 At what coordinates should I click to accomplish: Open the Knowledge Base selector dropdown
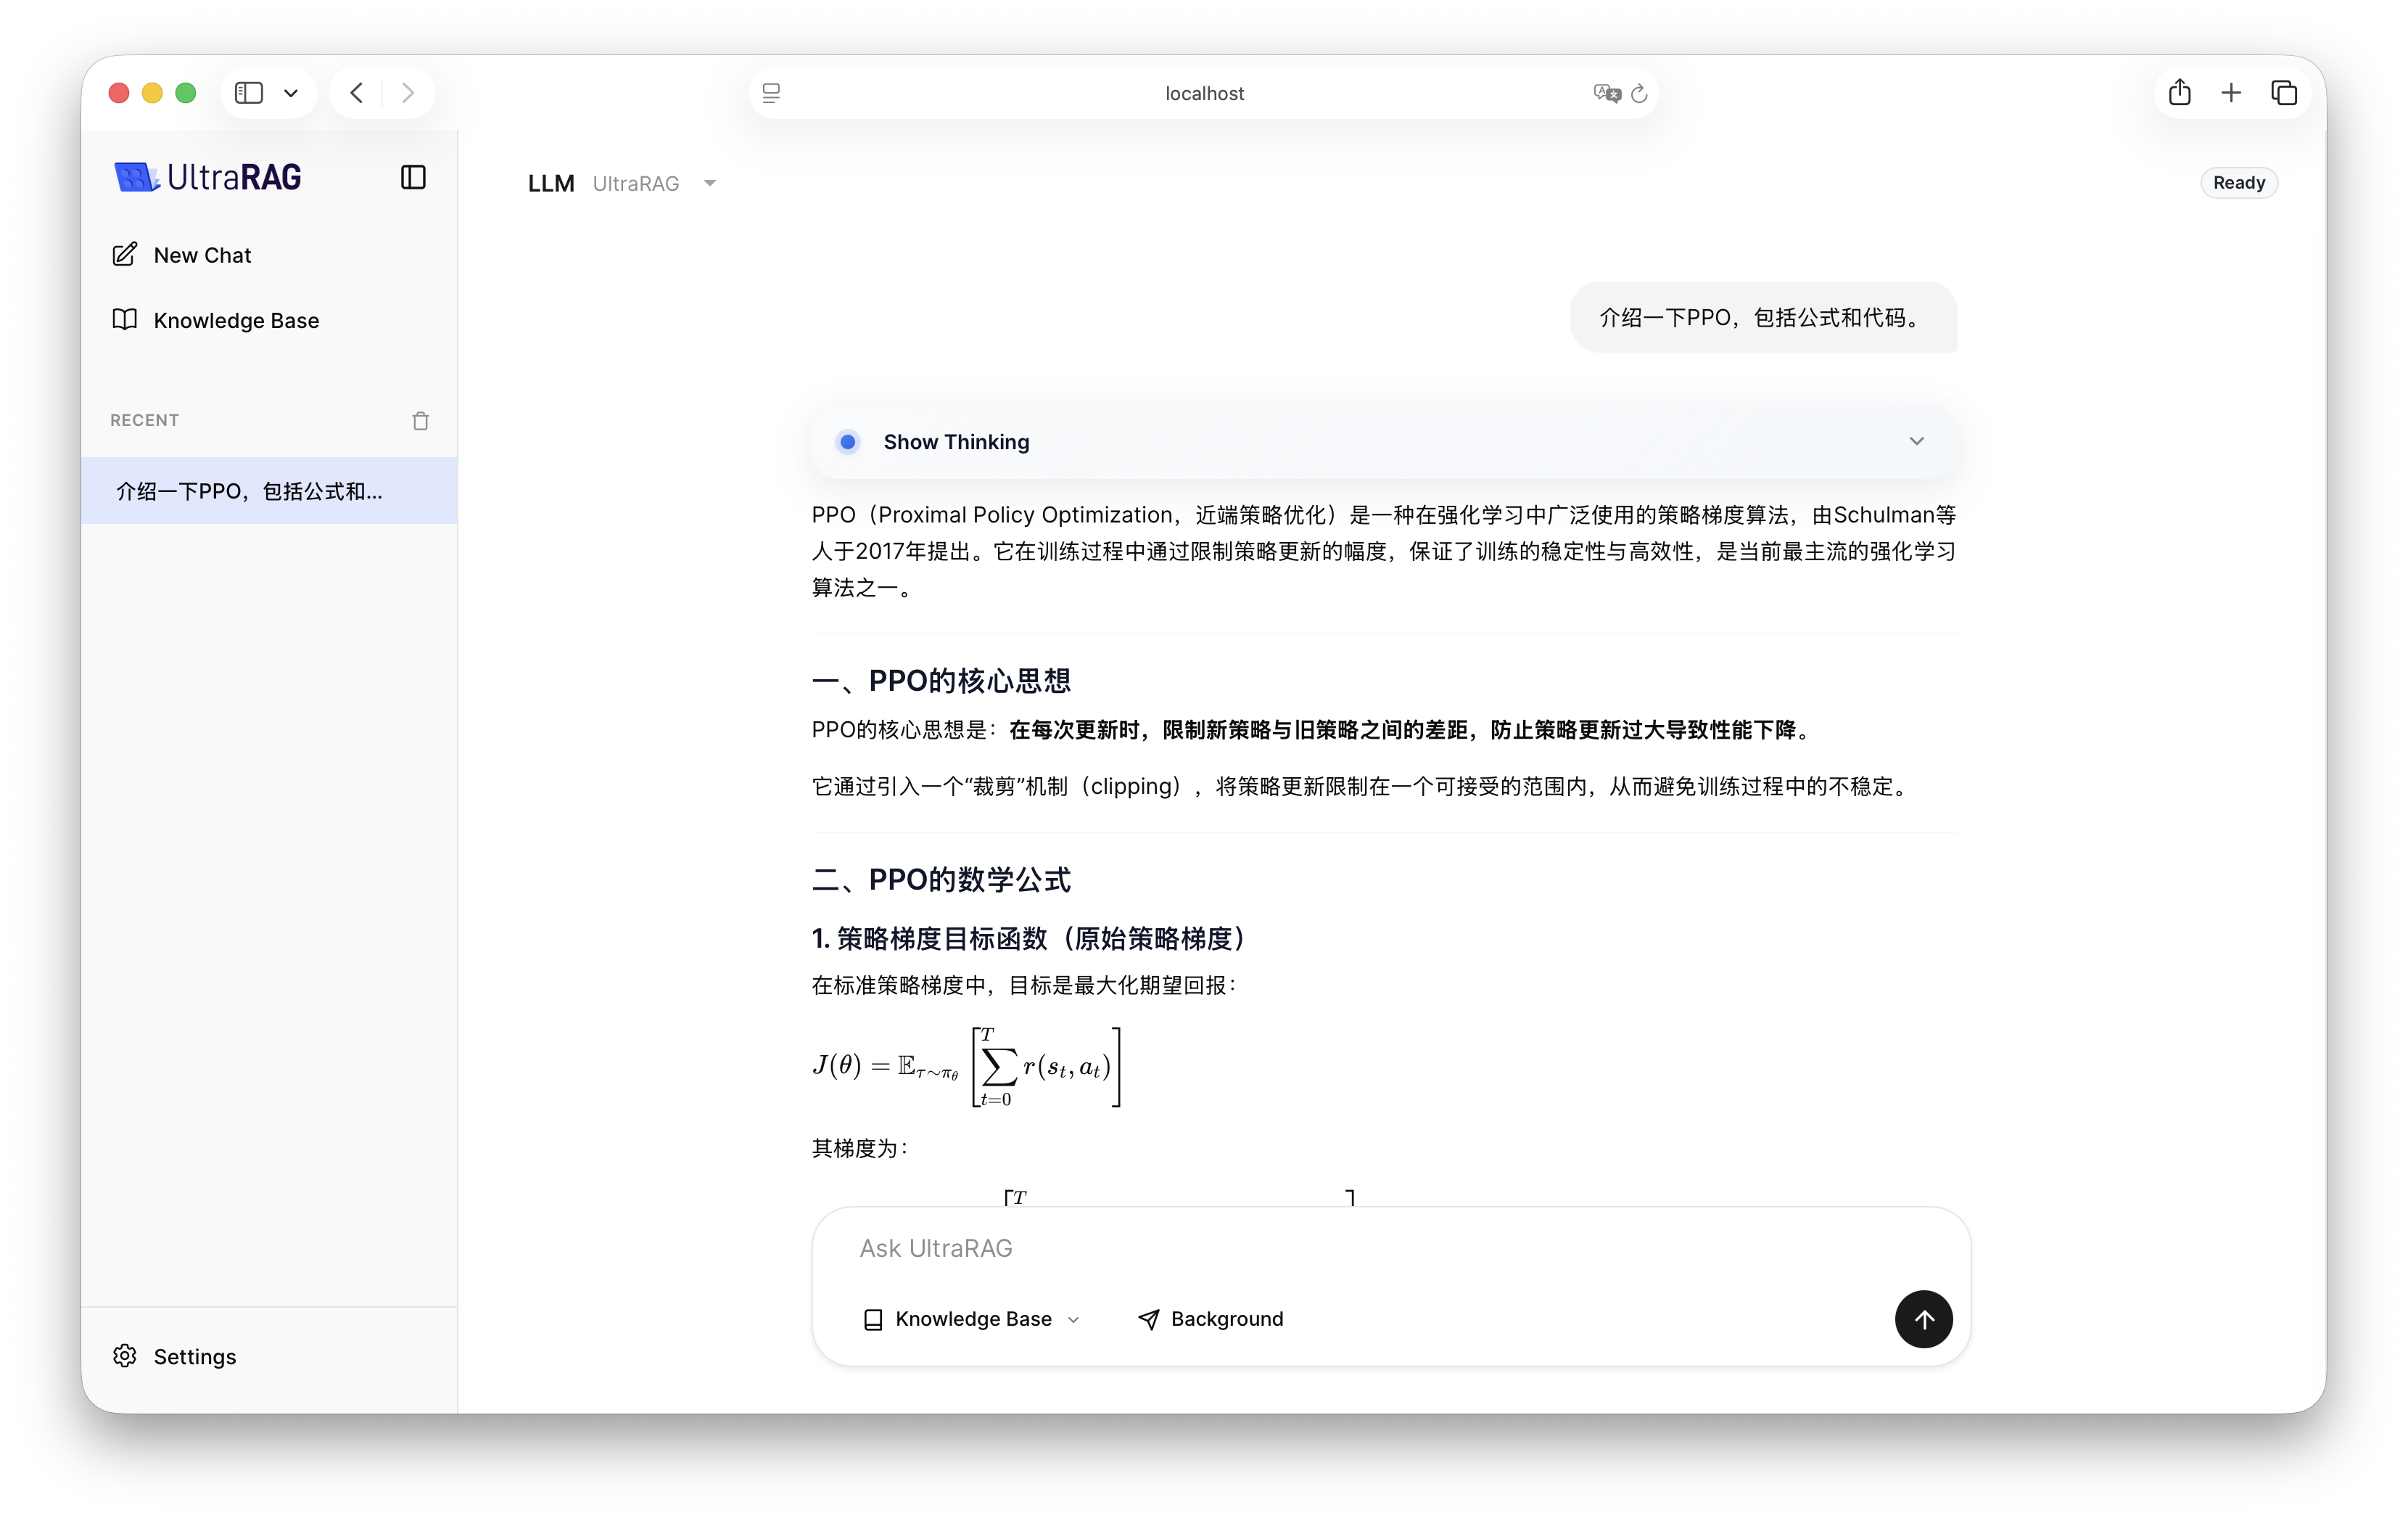coord(971,1319)
